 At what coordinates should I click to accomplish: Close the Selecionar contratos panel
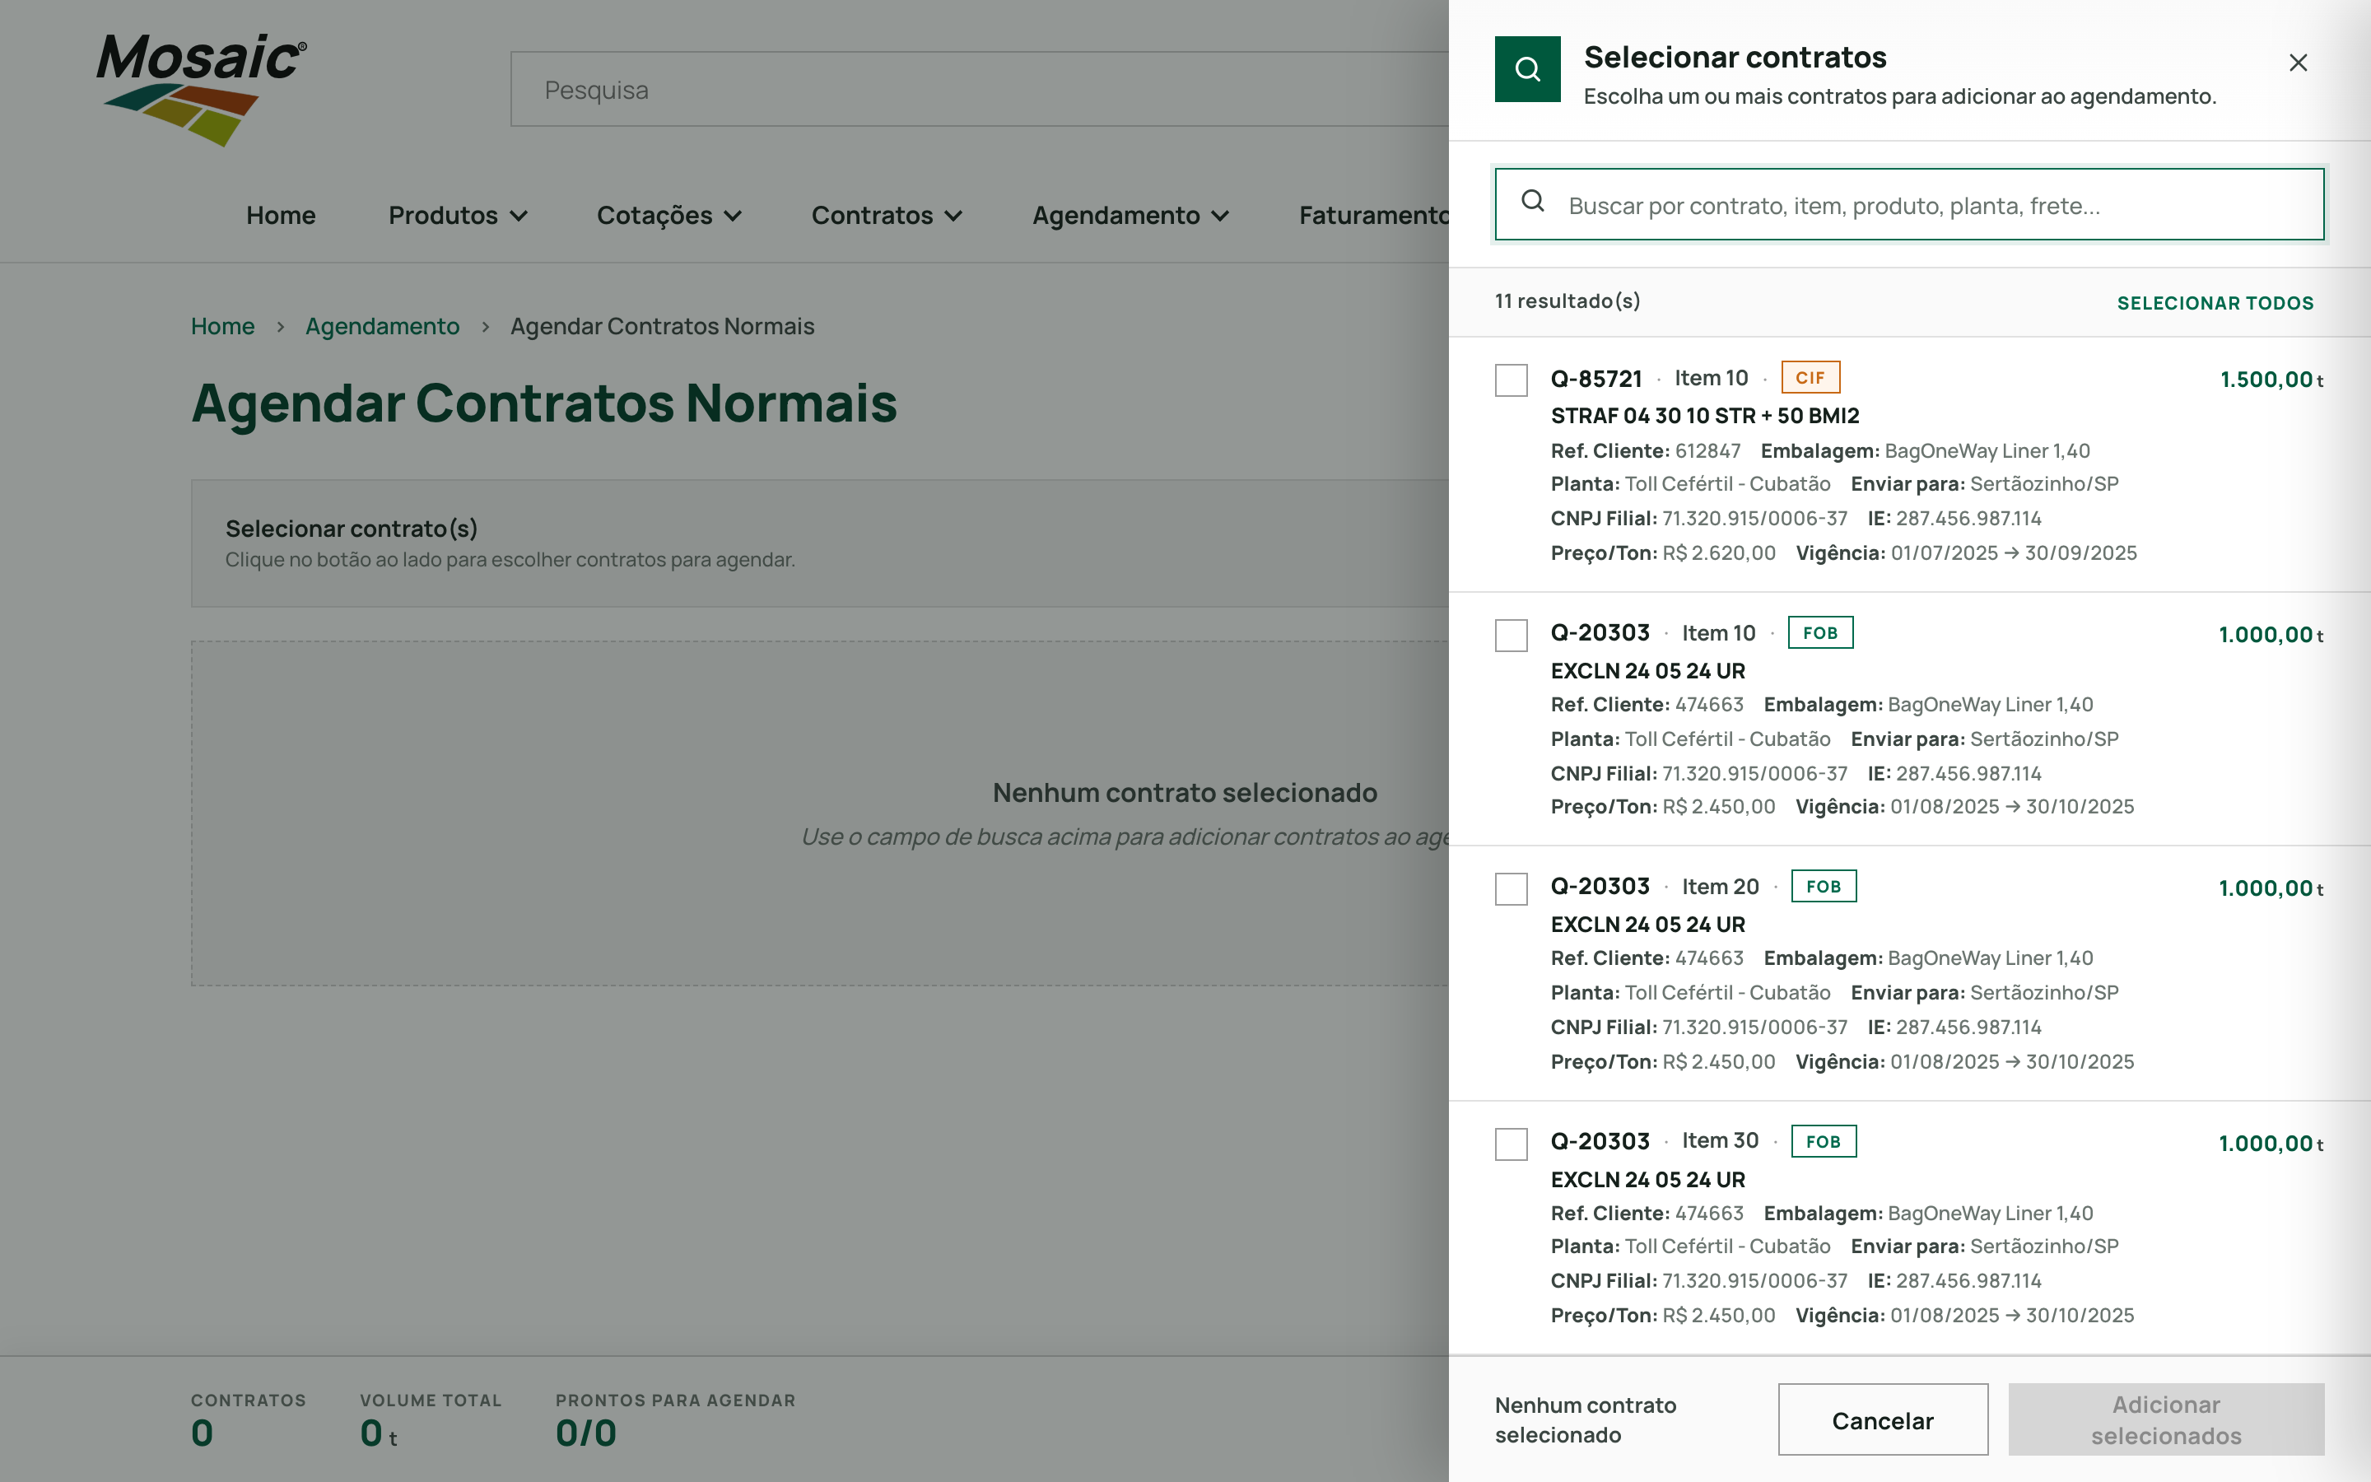tap(2298, 63)
